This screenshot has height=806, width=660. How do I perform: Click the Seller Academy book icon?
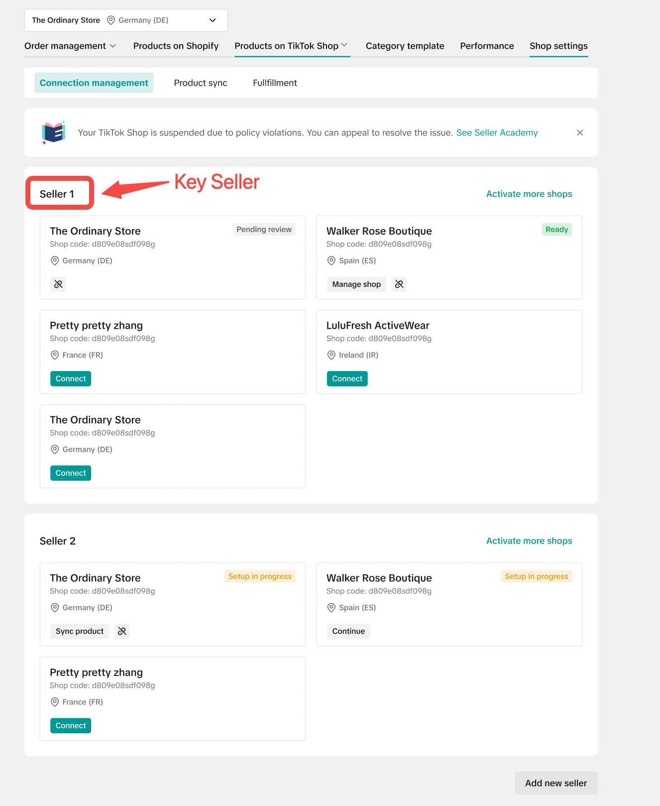point(54,133)
